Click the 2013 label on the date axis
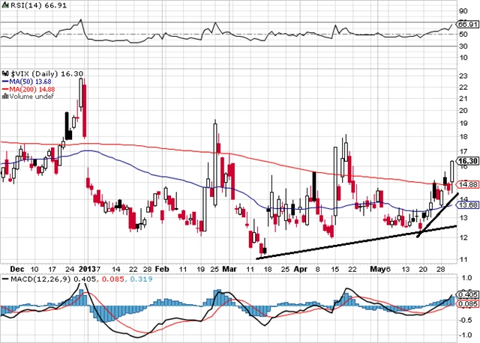480x343 pixels. coord(87,269)
